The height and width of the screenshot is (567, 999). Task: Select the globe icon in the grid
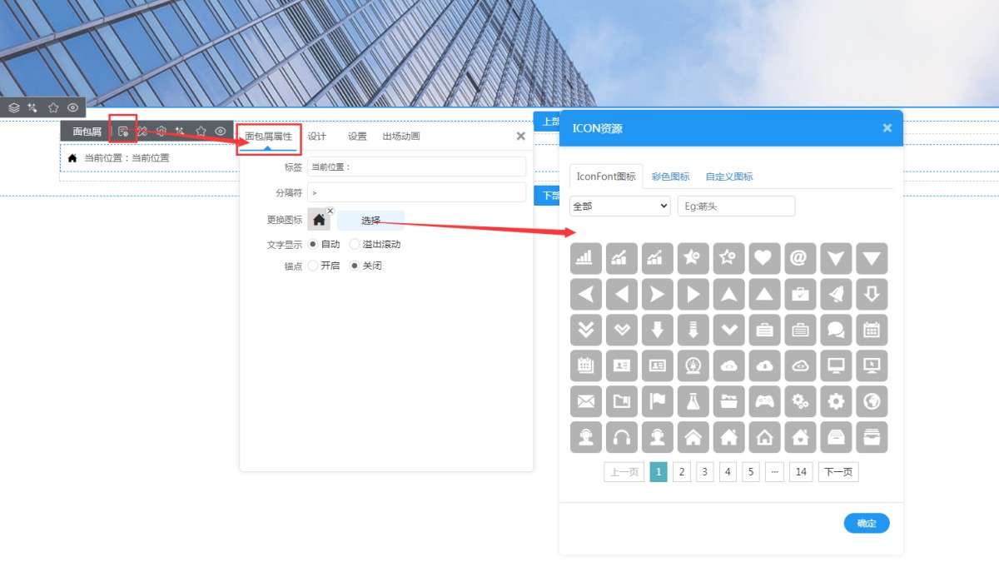click(x=872, y=401)
